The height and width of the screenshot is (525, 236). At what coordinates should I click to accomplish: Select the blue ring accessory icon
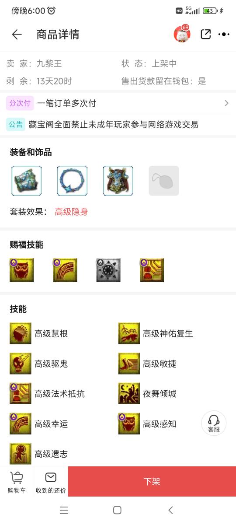click(x=72, y=181)
